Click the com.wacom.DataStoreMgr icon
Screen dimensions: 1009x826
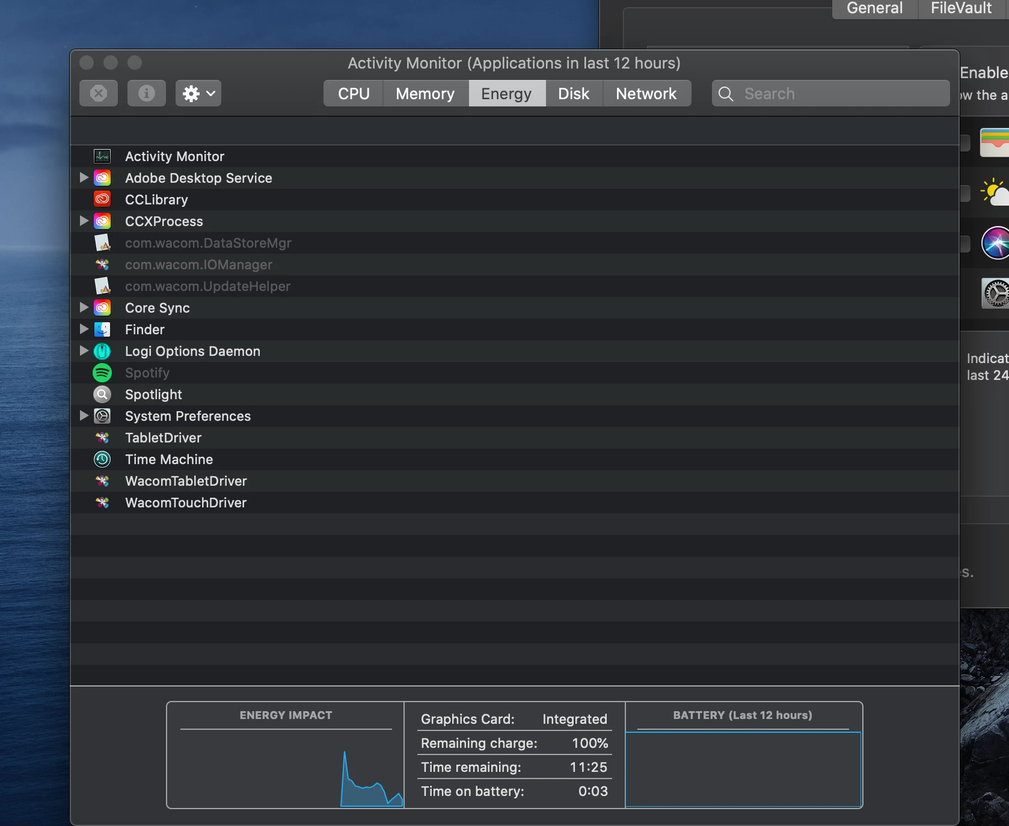point(102,243)
